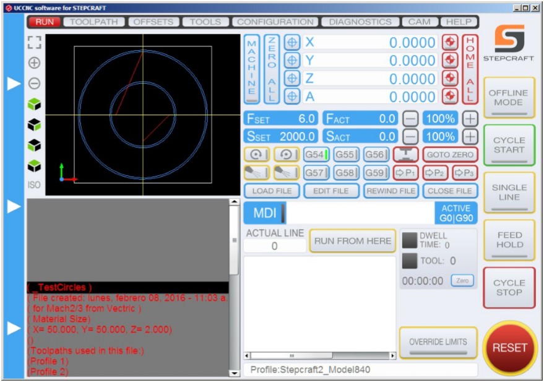Click the zoom-to-fit view icon
This screenshot has width=544, height=382.
click(x=34, y=43)
